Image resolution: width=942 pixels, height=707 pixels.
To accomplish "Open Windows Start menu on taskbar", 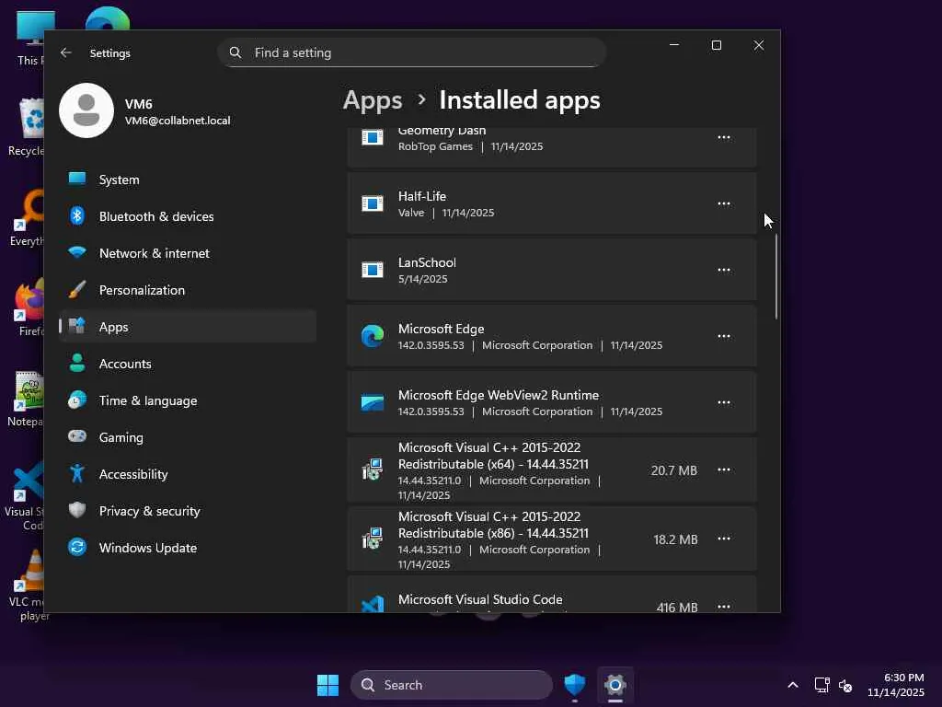I will click(x=328, y=685).
